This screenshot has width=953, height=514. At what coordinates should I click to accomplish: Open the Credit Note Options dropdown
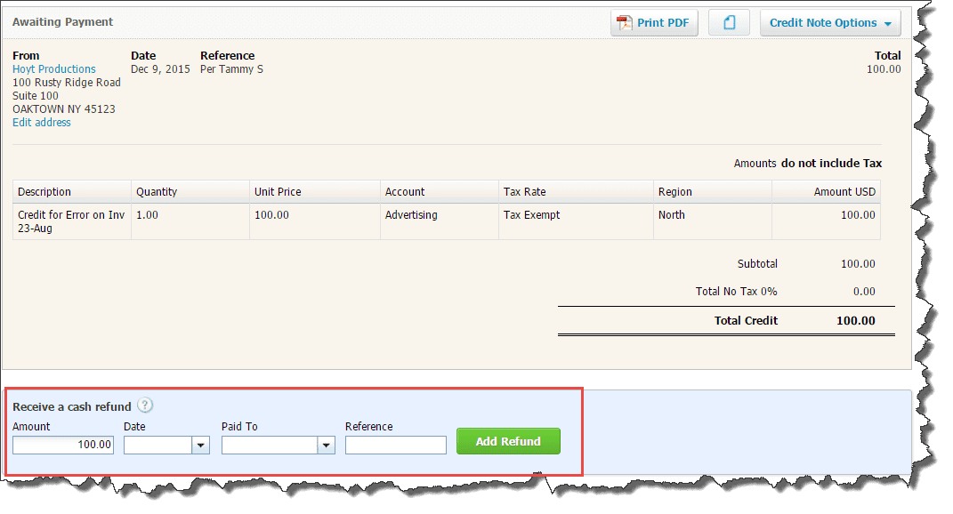click(x=828, y=22)
